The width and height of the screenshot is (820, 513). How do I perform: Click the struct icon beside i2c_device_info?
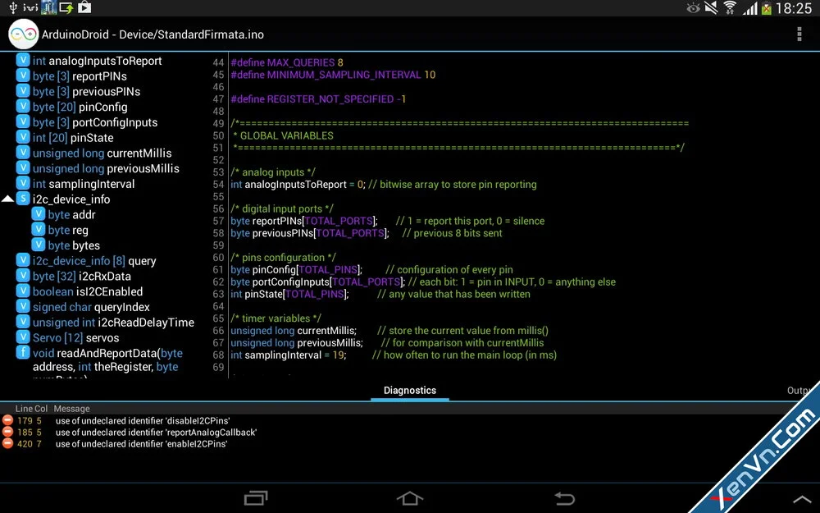[x=24, y=199]
